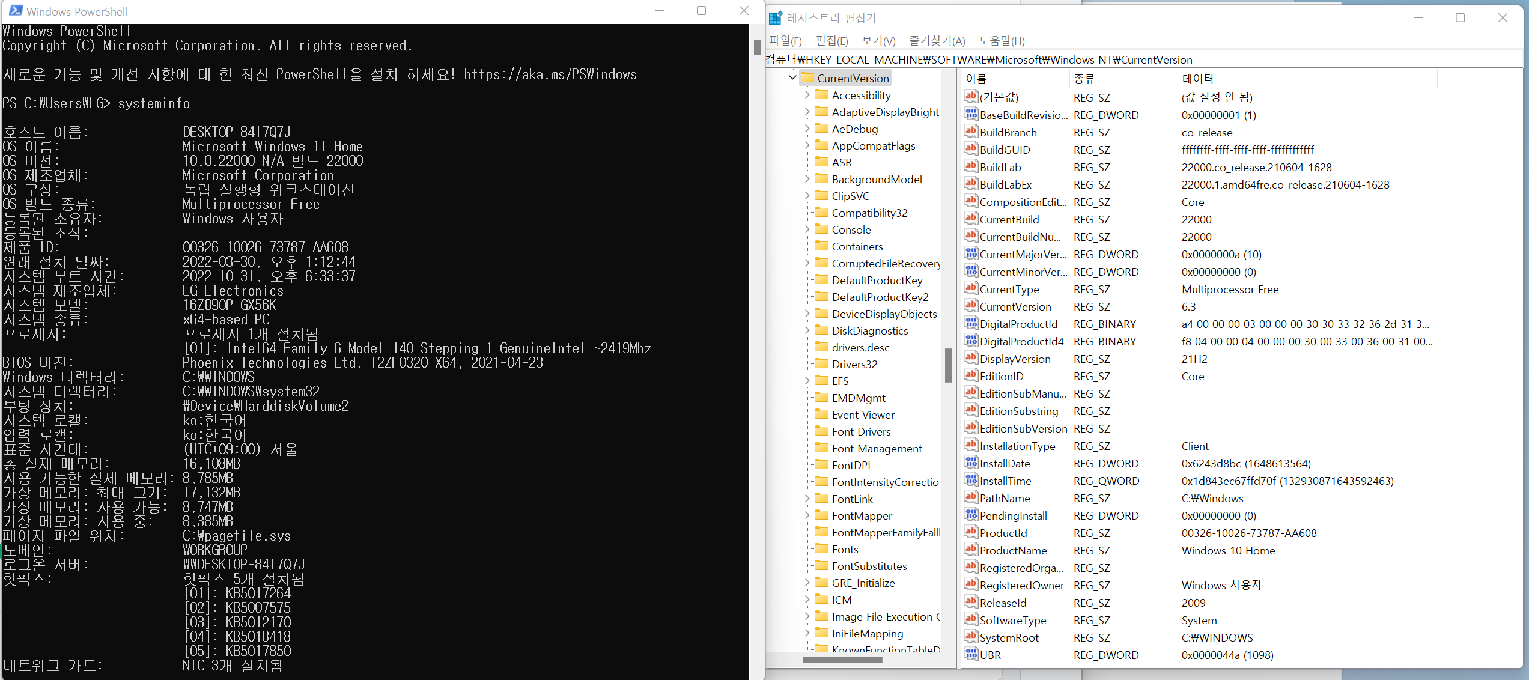Viewport: 1529px width, 680px height.
Task: Open the 즐겨찾기(A) menu
Action: tap(937, 41)
